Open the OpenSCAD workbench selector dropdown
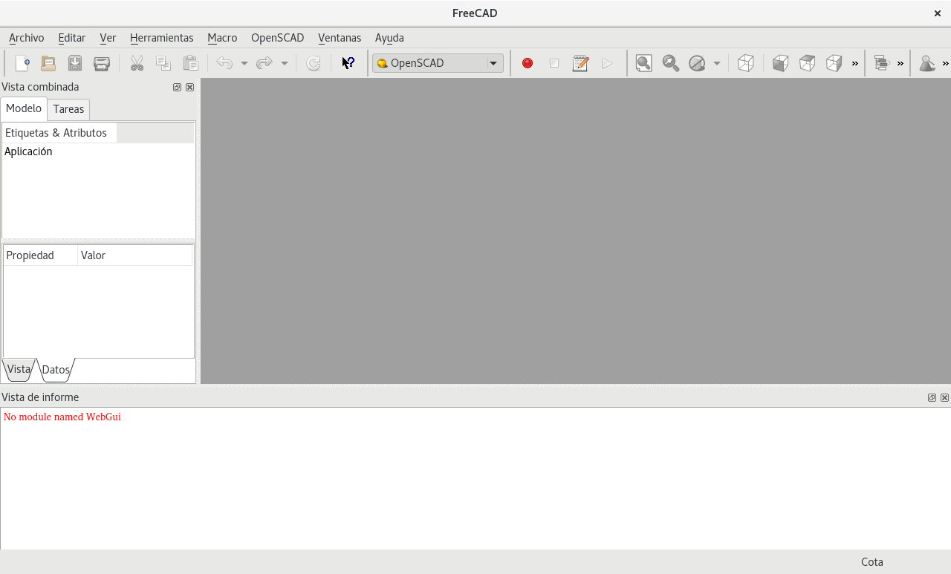Screen dimensions: 951x574 point(438,63)
